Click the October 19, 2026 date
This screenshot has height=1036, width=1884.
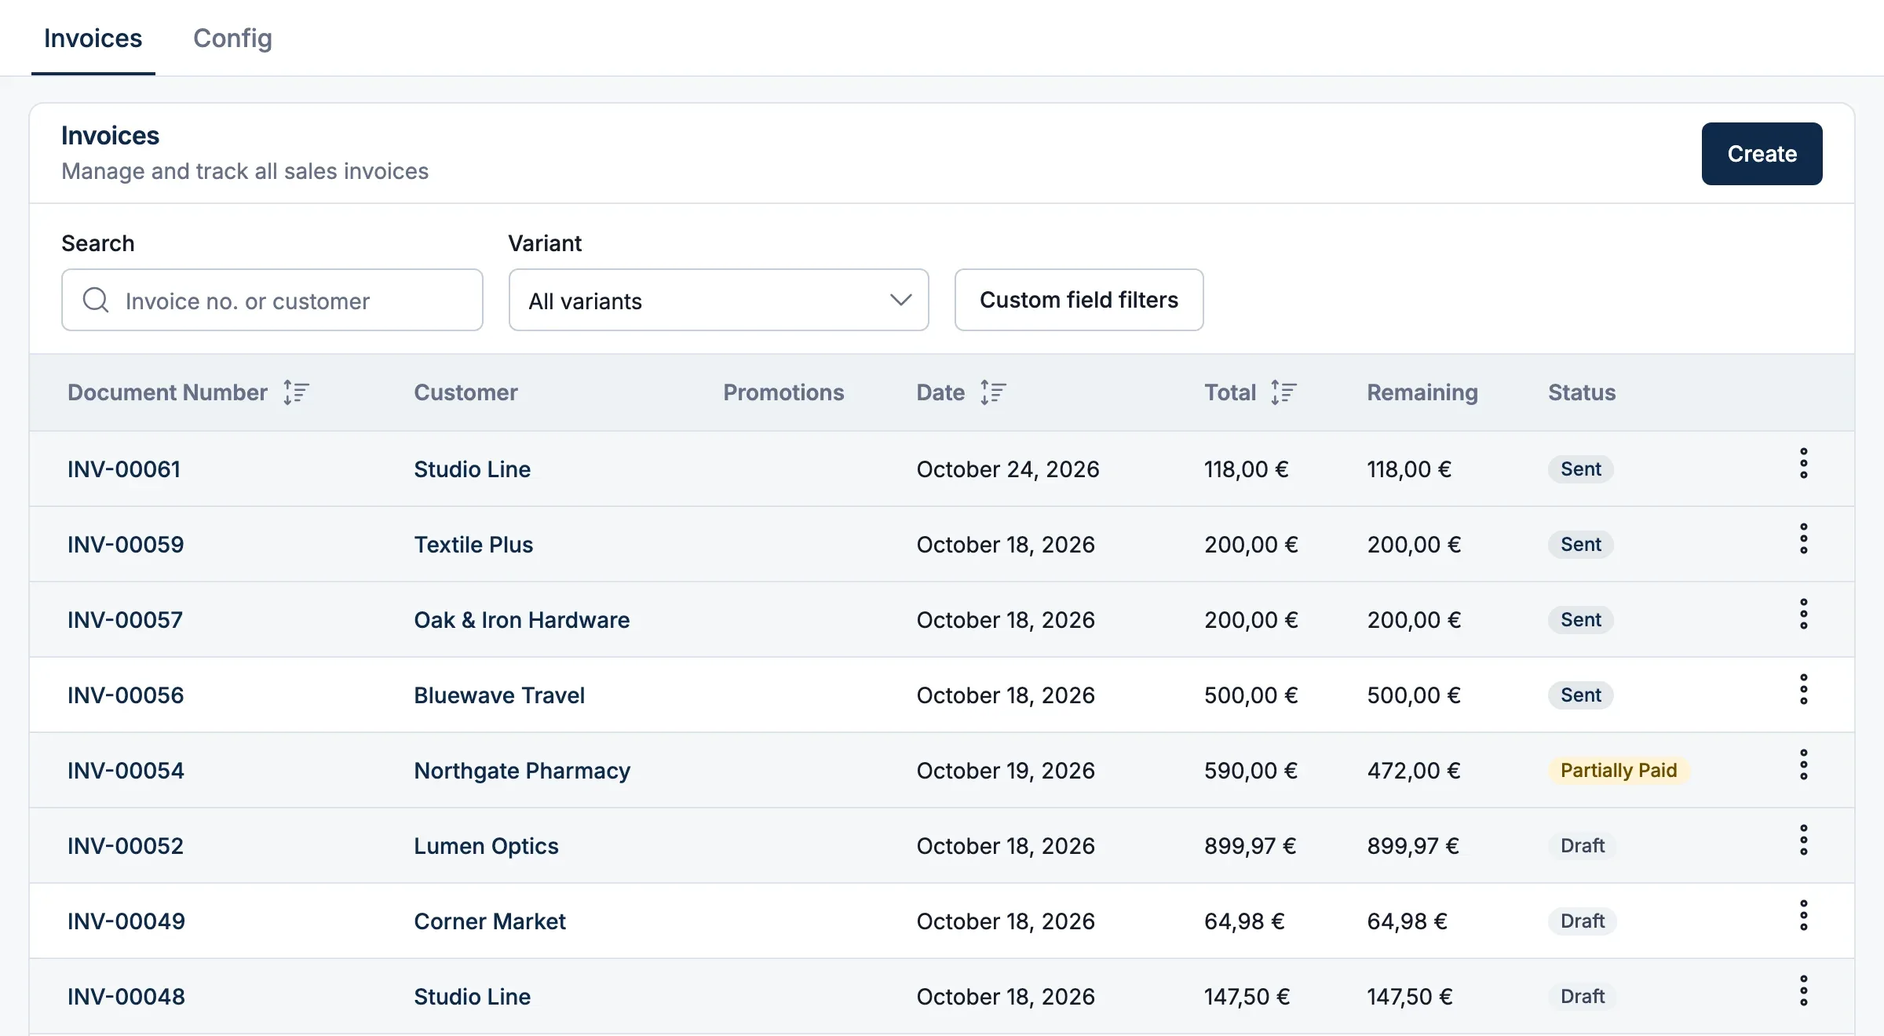[x=1006, y=771]
